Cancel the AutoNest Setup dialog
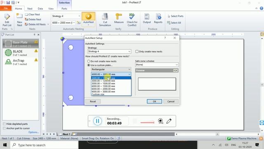This screenshot has height=149, width=264. coord(171,101)
